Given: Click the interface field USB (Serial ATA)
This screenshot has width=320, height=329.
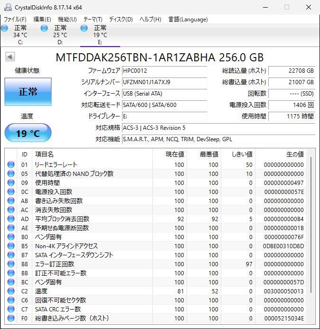Looking at the screenshot, I should click(164, 93).
